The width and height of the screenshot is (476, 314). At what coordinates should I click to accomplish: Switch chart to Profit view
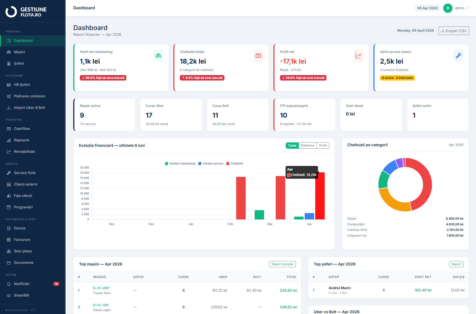click(323, 146)
